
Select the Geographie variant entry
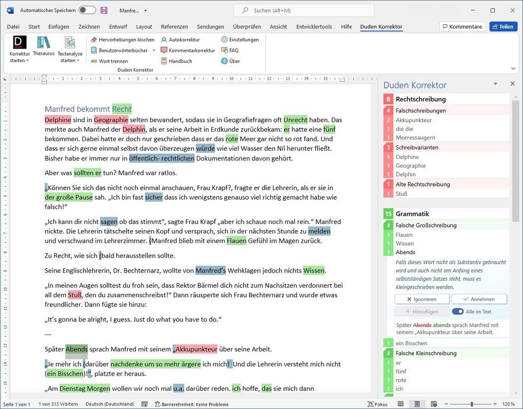(446, 165)
